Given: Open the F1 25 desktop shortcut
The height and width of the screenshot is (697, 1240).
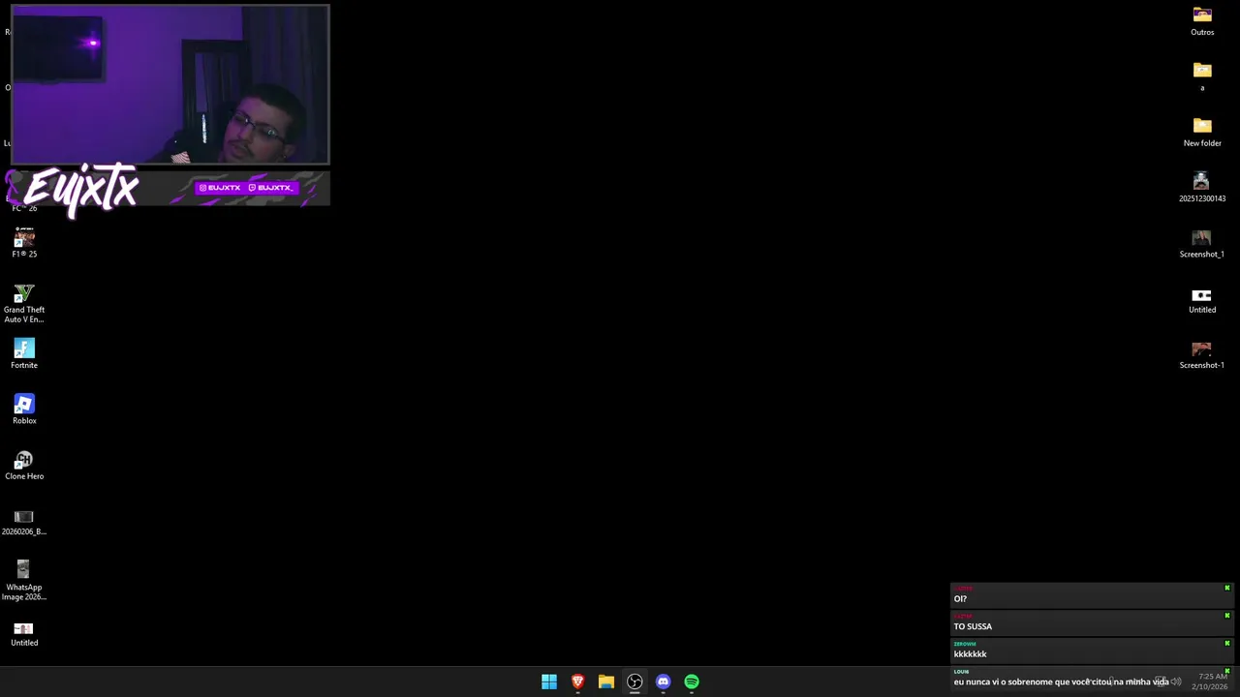Looking at the screenshot, I should tap(24, 242).
